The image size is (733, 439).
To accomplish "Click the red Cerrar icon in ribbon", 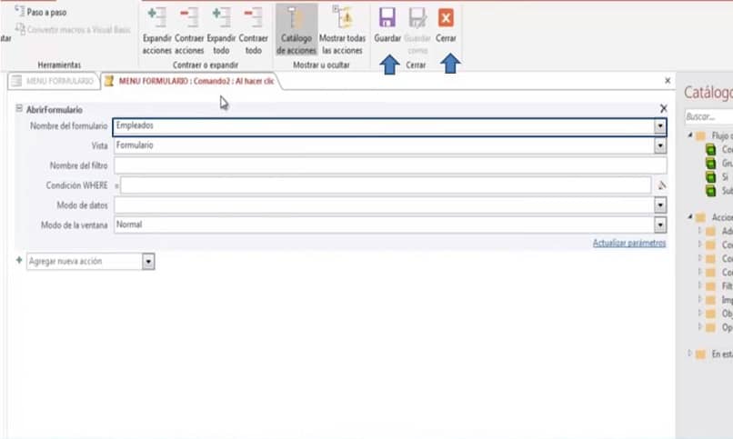I will point(446,19).
